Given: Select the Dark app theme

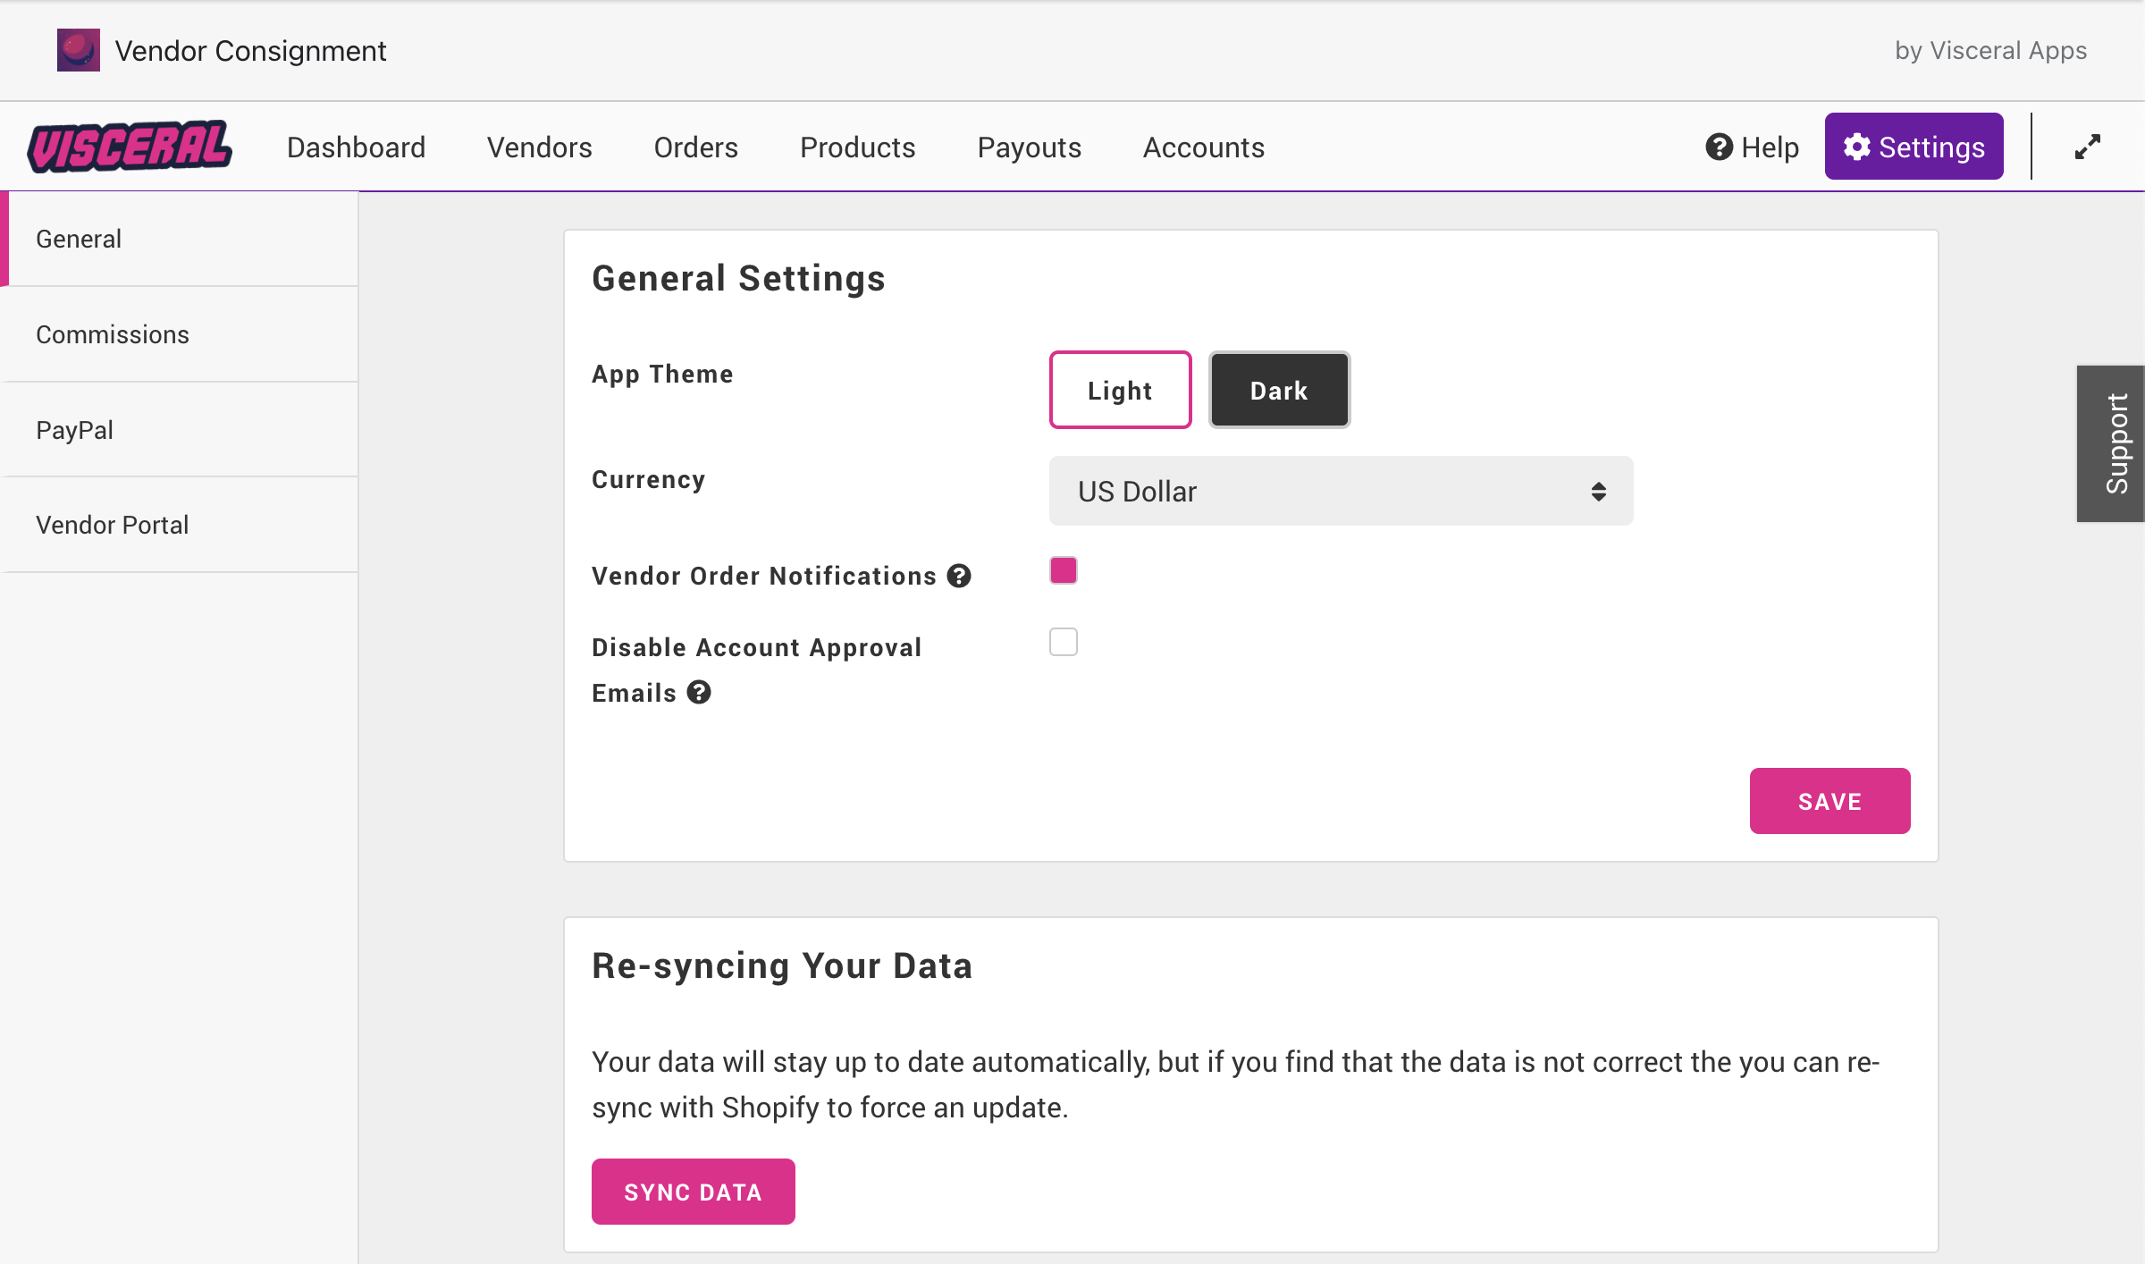Looking at the screenshot, I should [1279, 390].
